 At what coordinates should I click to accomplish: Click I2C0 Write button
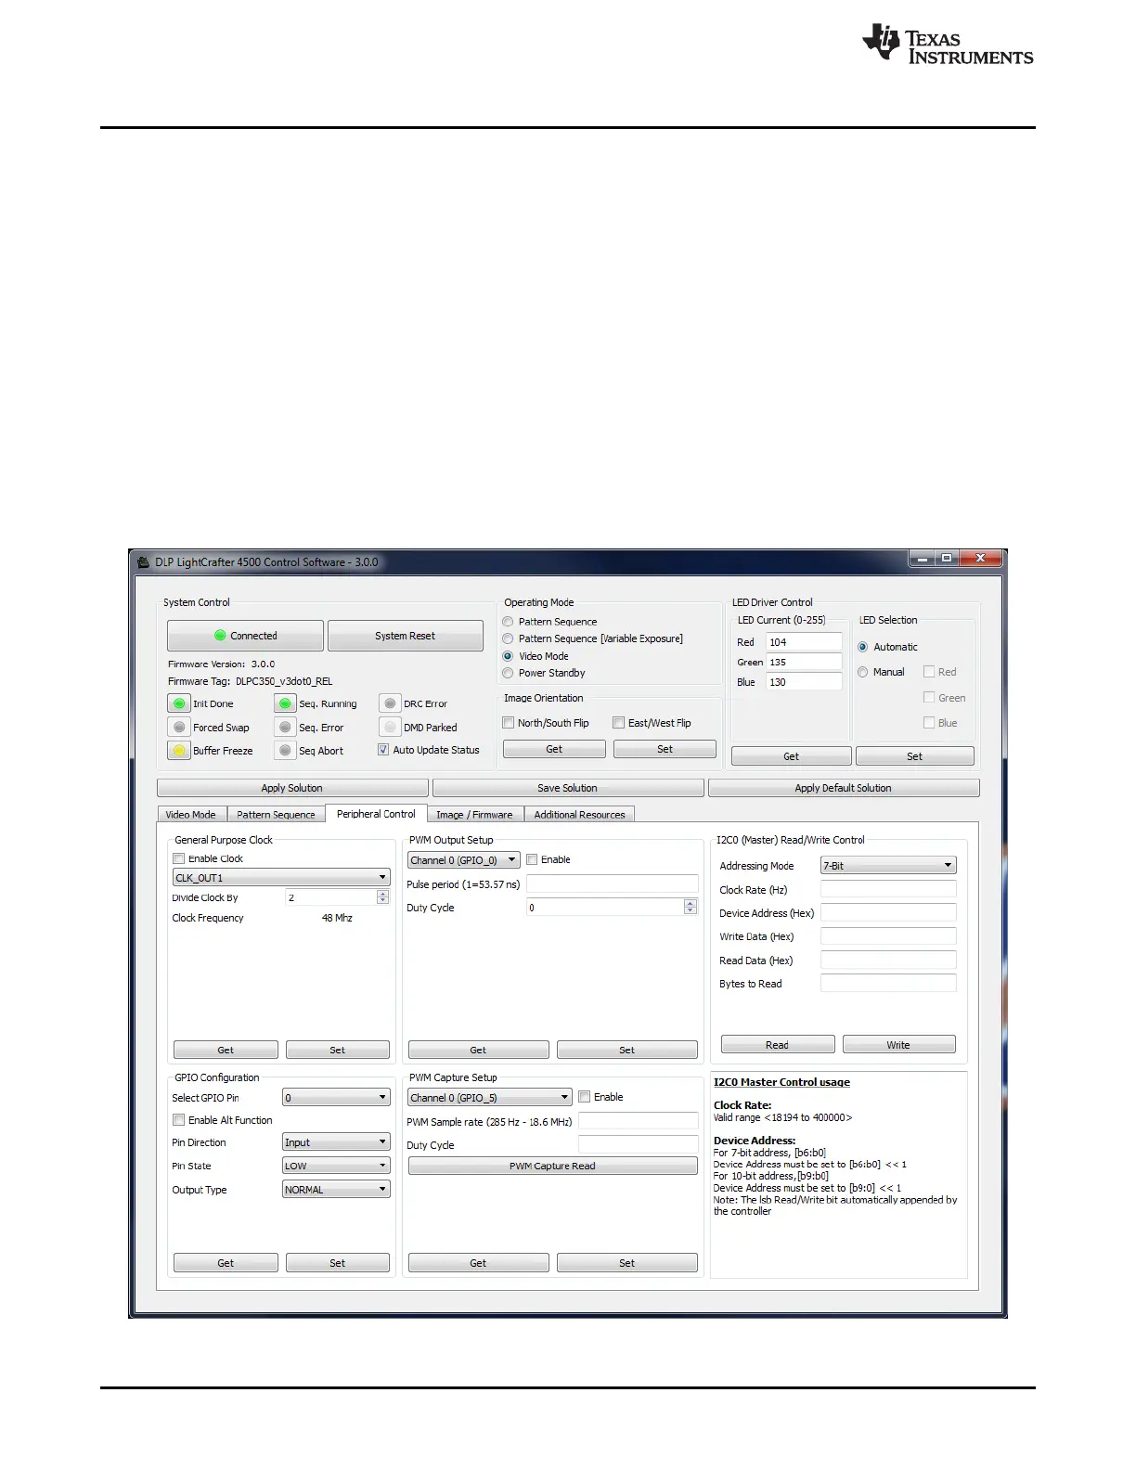898,1045
